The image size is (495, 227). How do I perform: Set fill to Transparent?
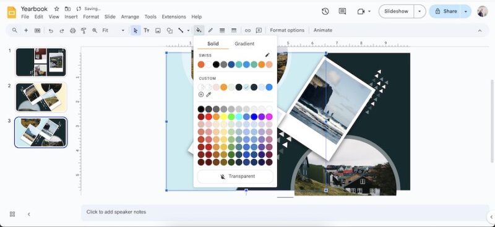235,176
